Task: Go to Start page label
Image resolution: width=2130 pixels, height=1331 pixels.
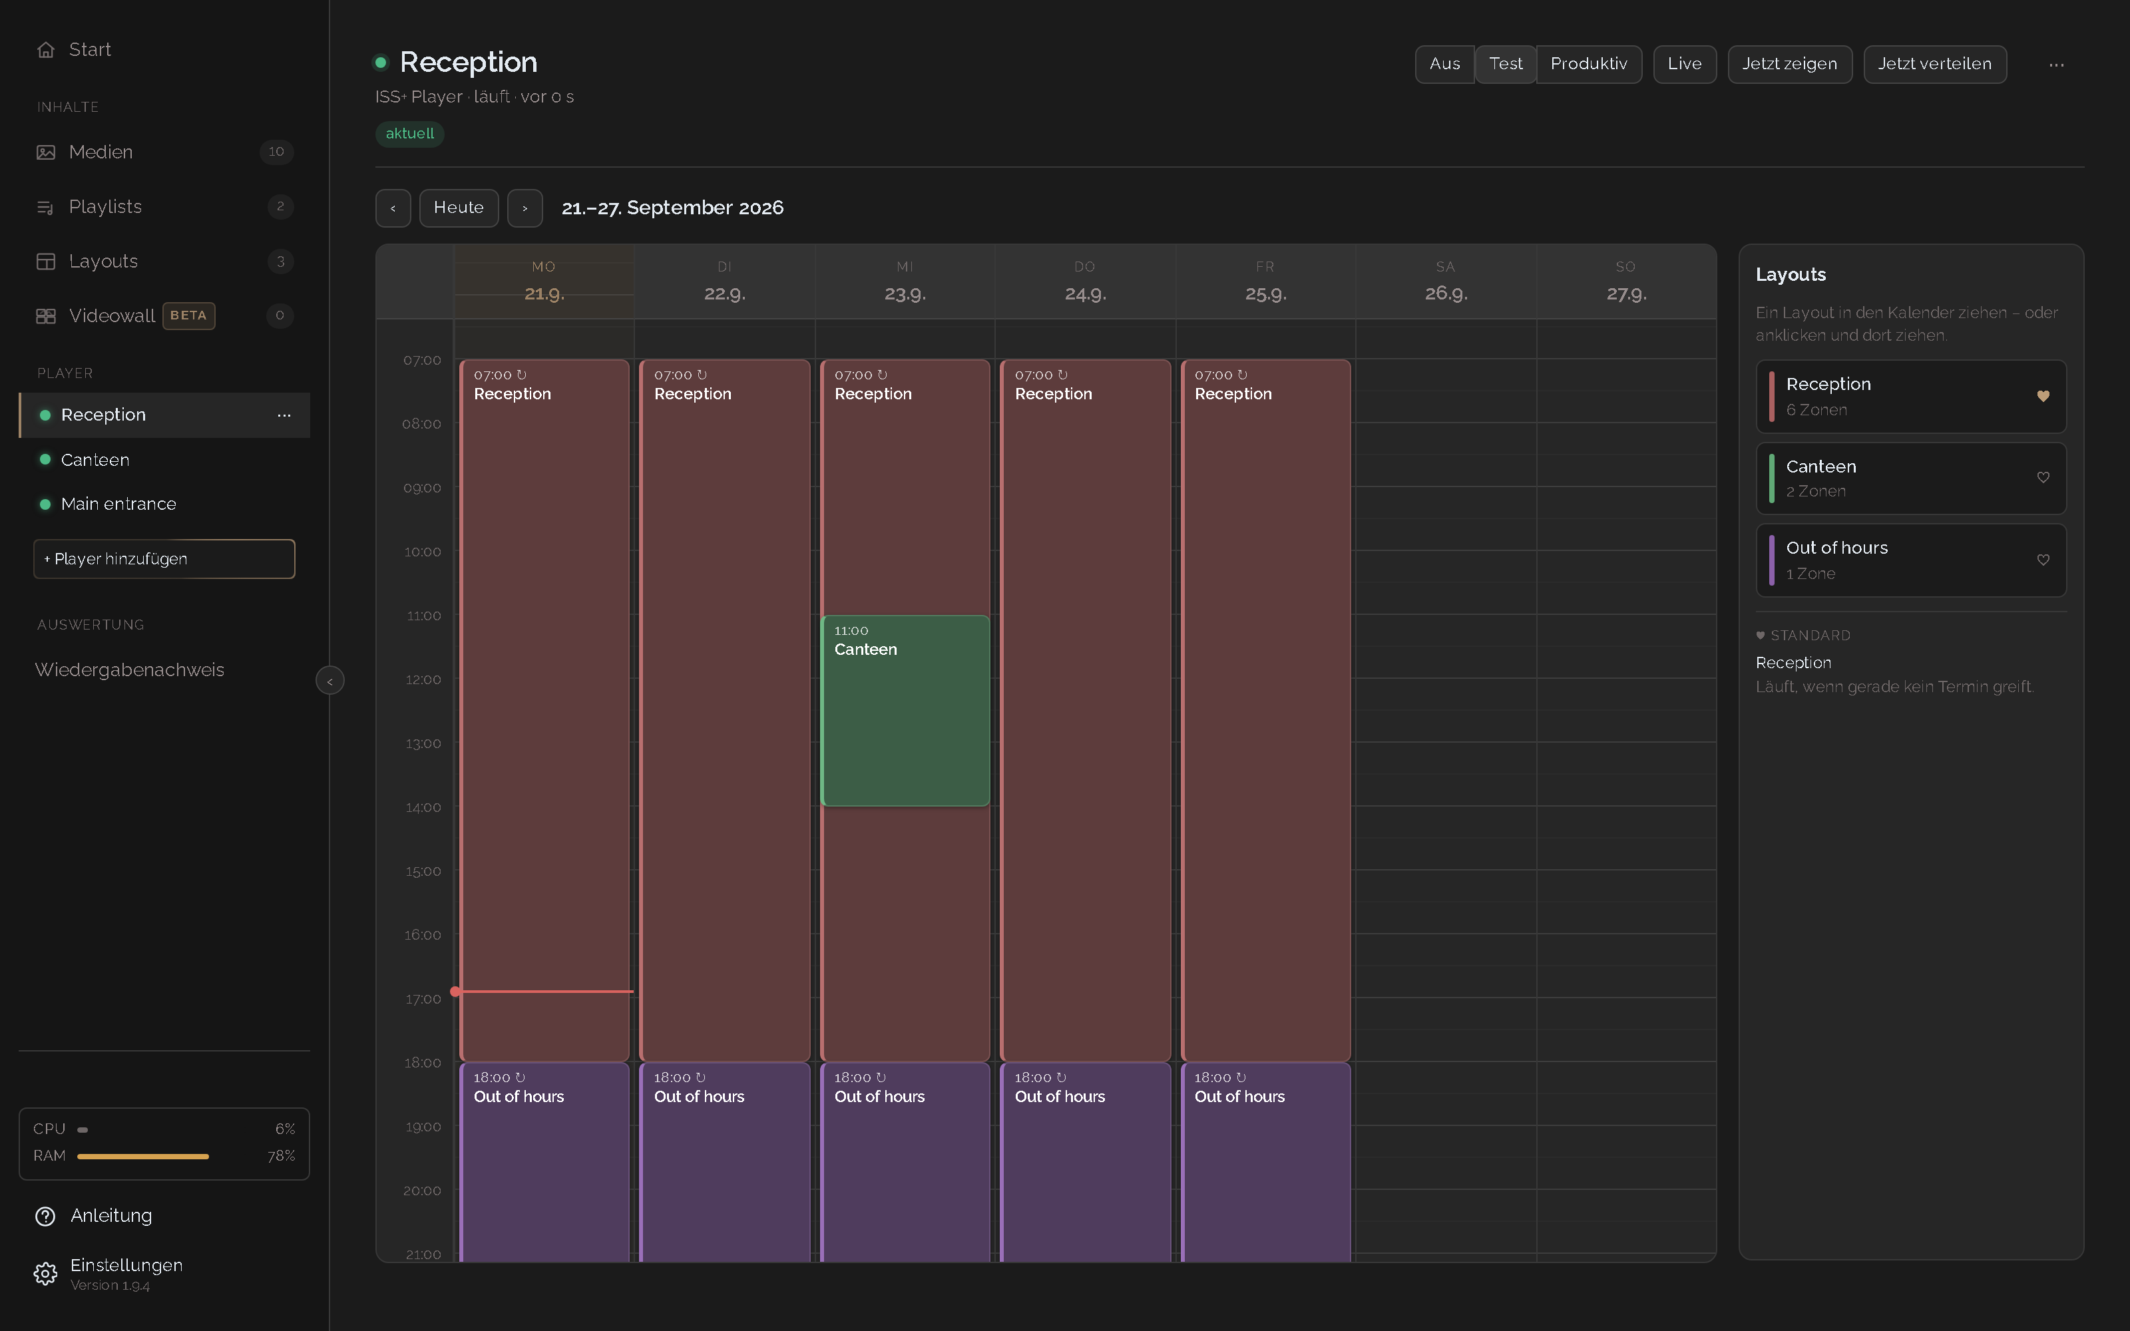Action: (90, 50)
